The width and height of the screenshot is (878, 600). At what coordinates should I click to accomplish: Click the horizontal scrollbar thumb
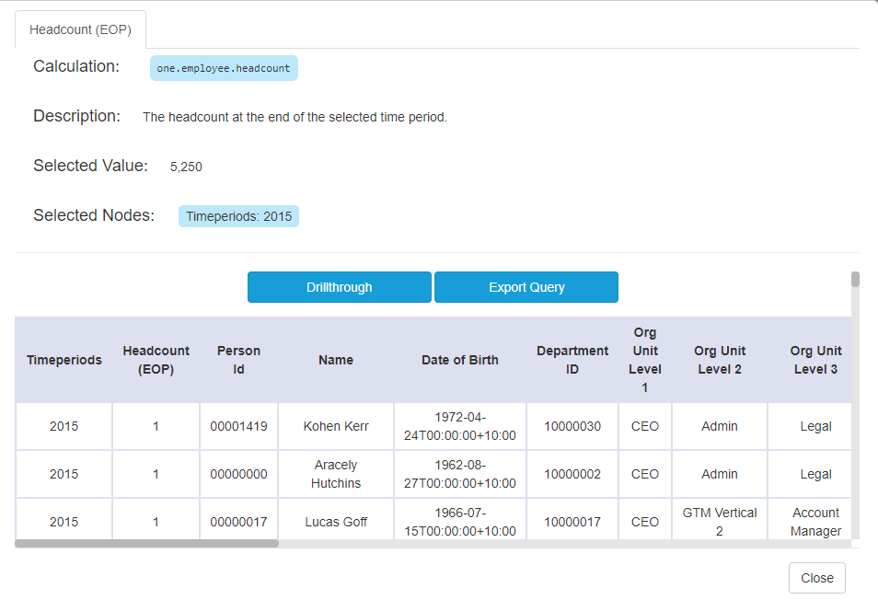pos(146,544)
